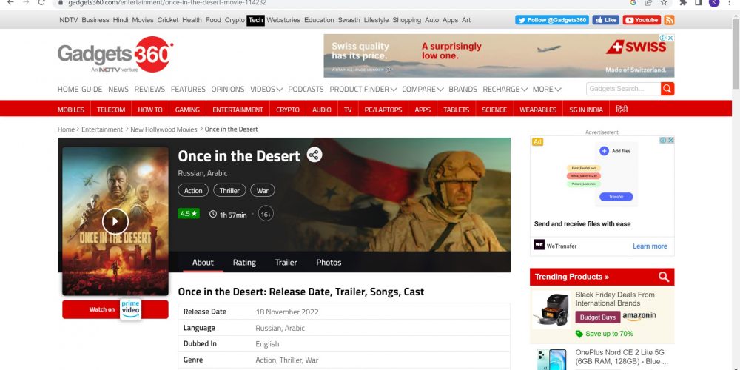The image size is (740, 370).
Task: Open WEARABLES category
Action: [538, 110]
